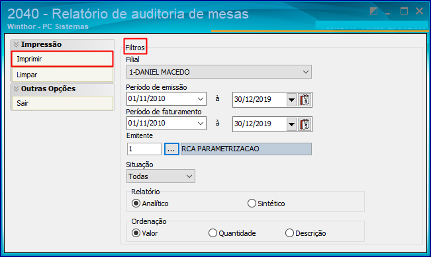Click the emission end date 30/12/2019 field
The height and width of the screenshot is (257, 431).
tap(260, 100)
